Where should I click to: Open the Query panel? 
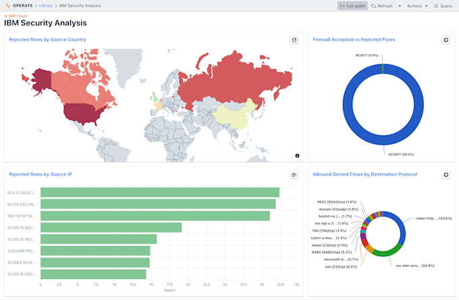click(443, 6)
